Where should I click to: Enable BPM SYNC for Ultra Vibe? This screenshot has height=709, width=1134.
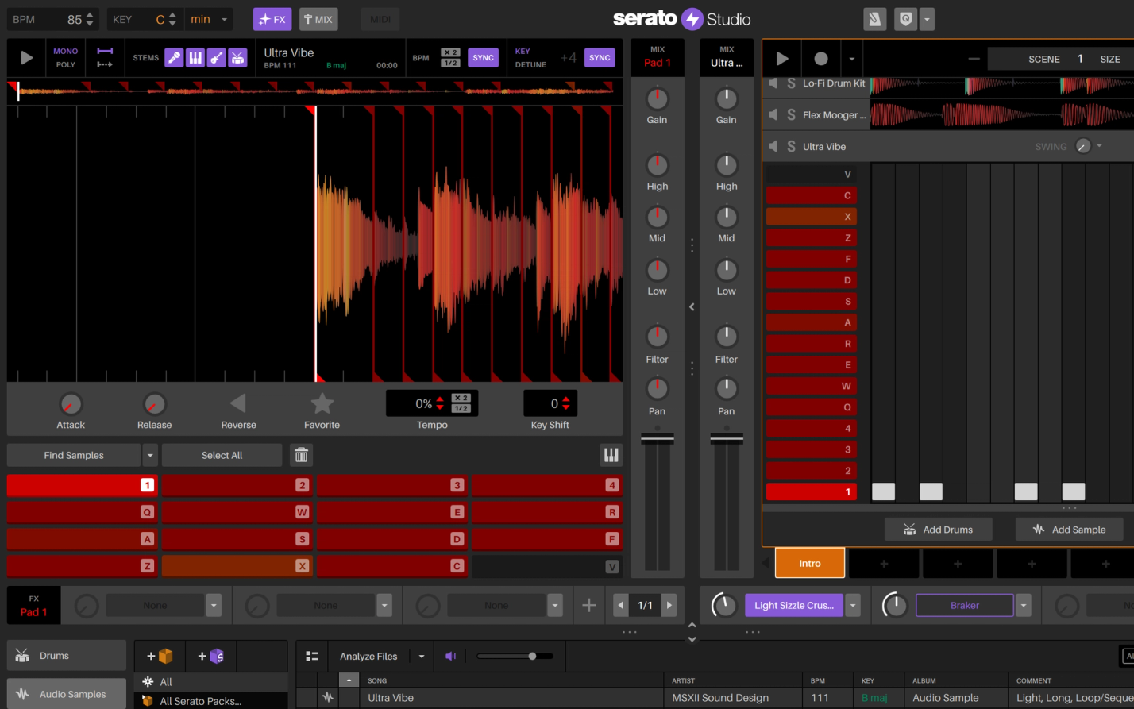(483, 57)
